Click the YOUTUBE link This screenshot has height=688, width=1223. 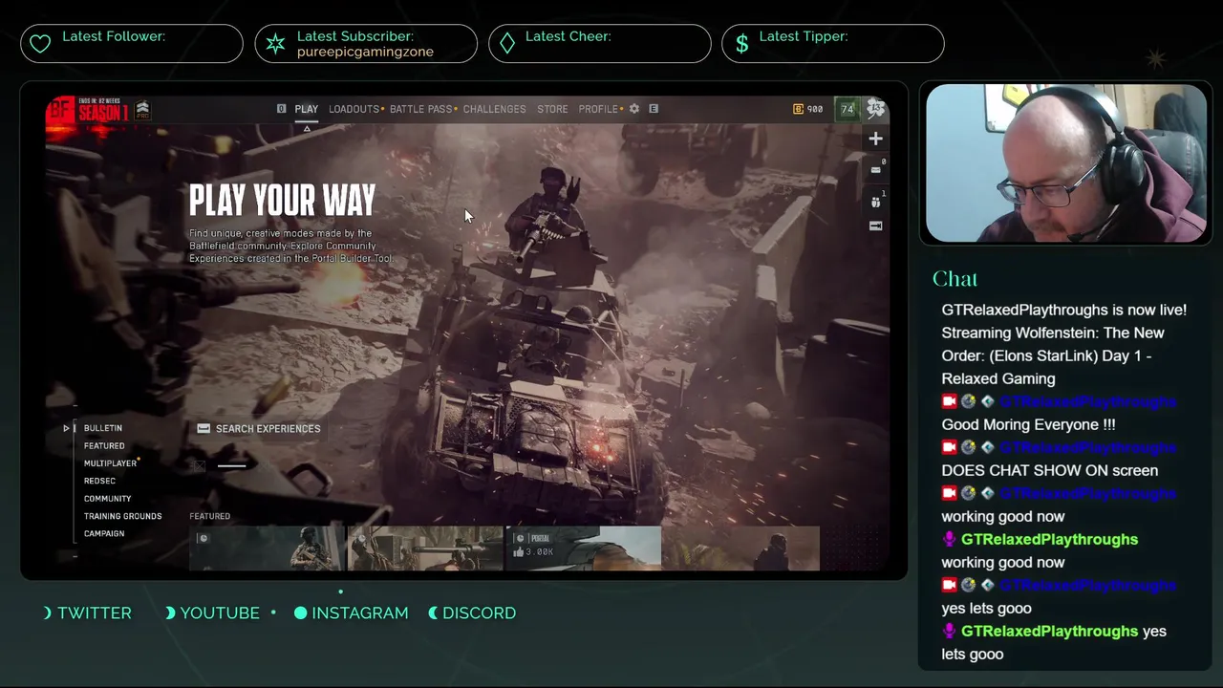[x=212, y=613]
